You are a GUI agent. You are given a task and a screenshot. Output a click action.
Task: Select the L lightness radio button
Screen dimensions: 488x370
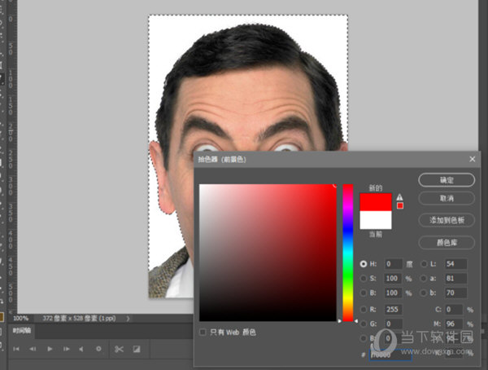pos(424,264)
